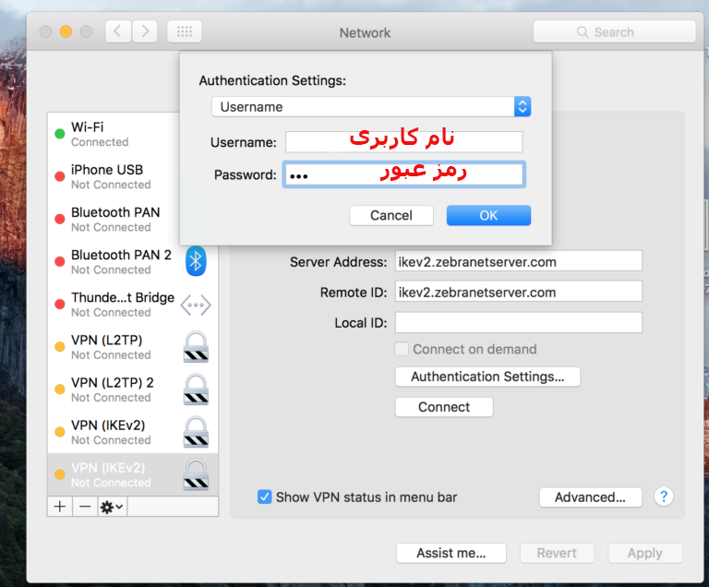Image resolution: width=709 pixels, height=587 pixels.
Task: Click the padlock icon for first VPN (IKEv2)
Action: [x=195, y=431]
